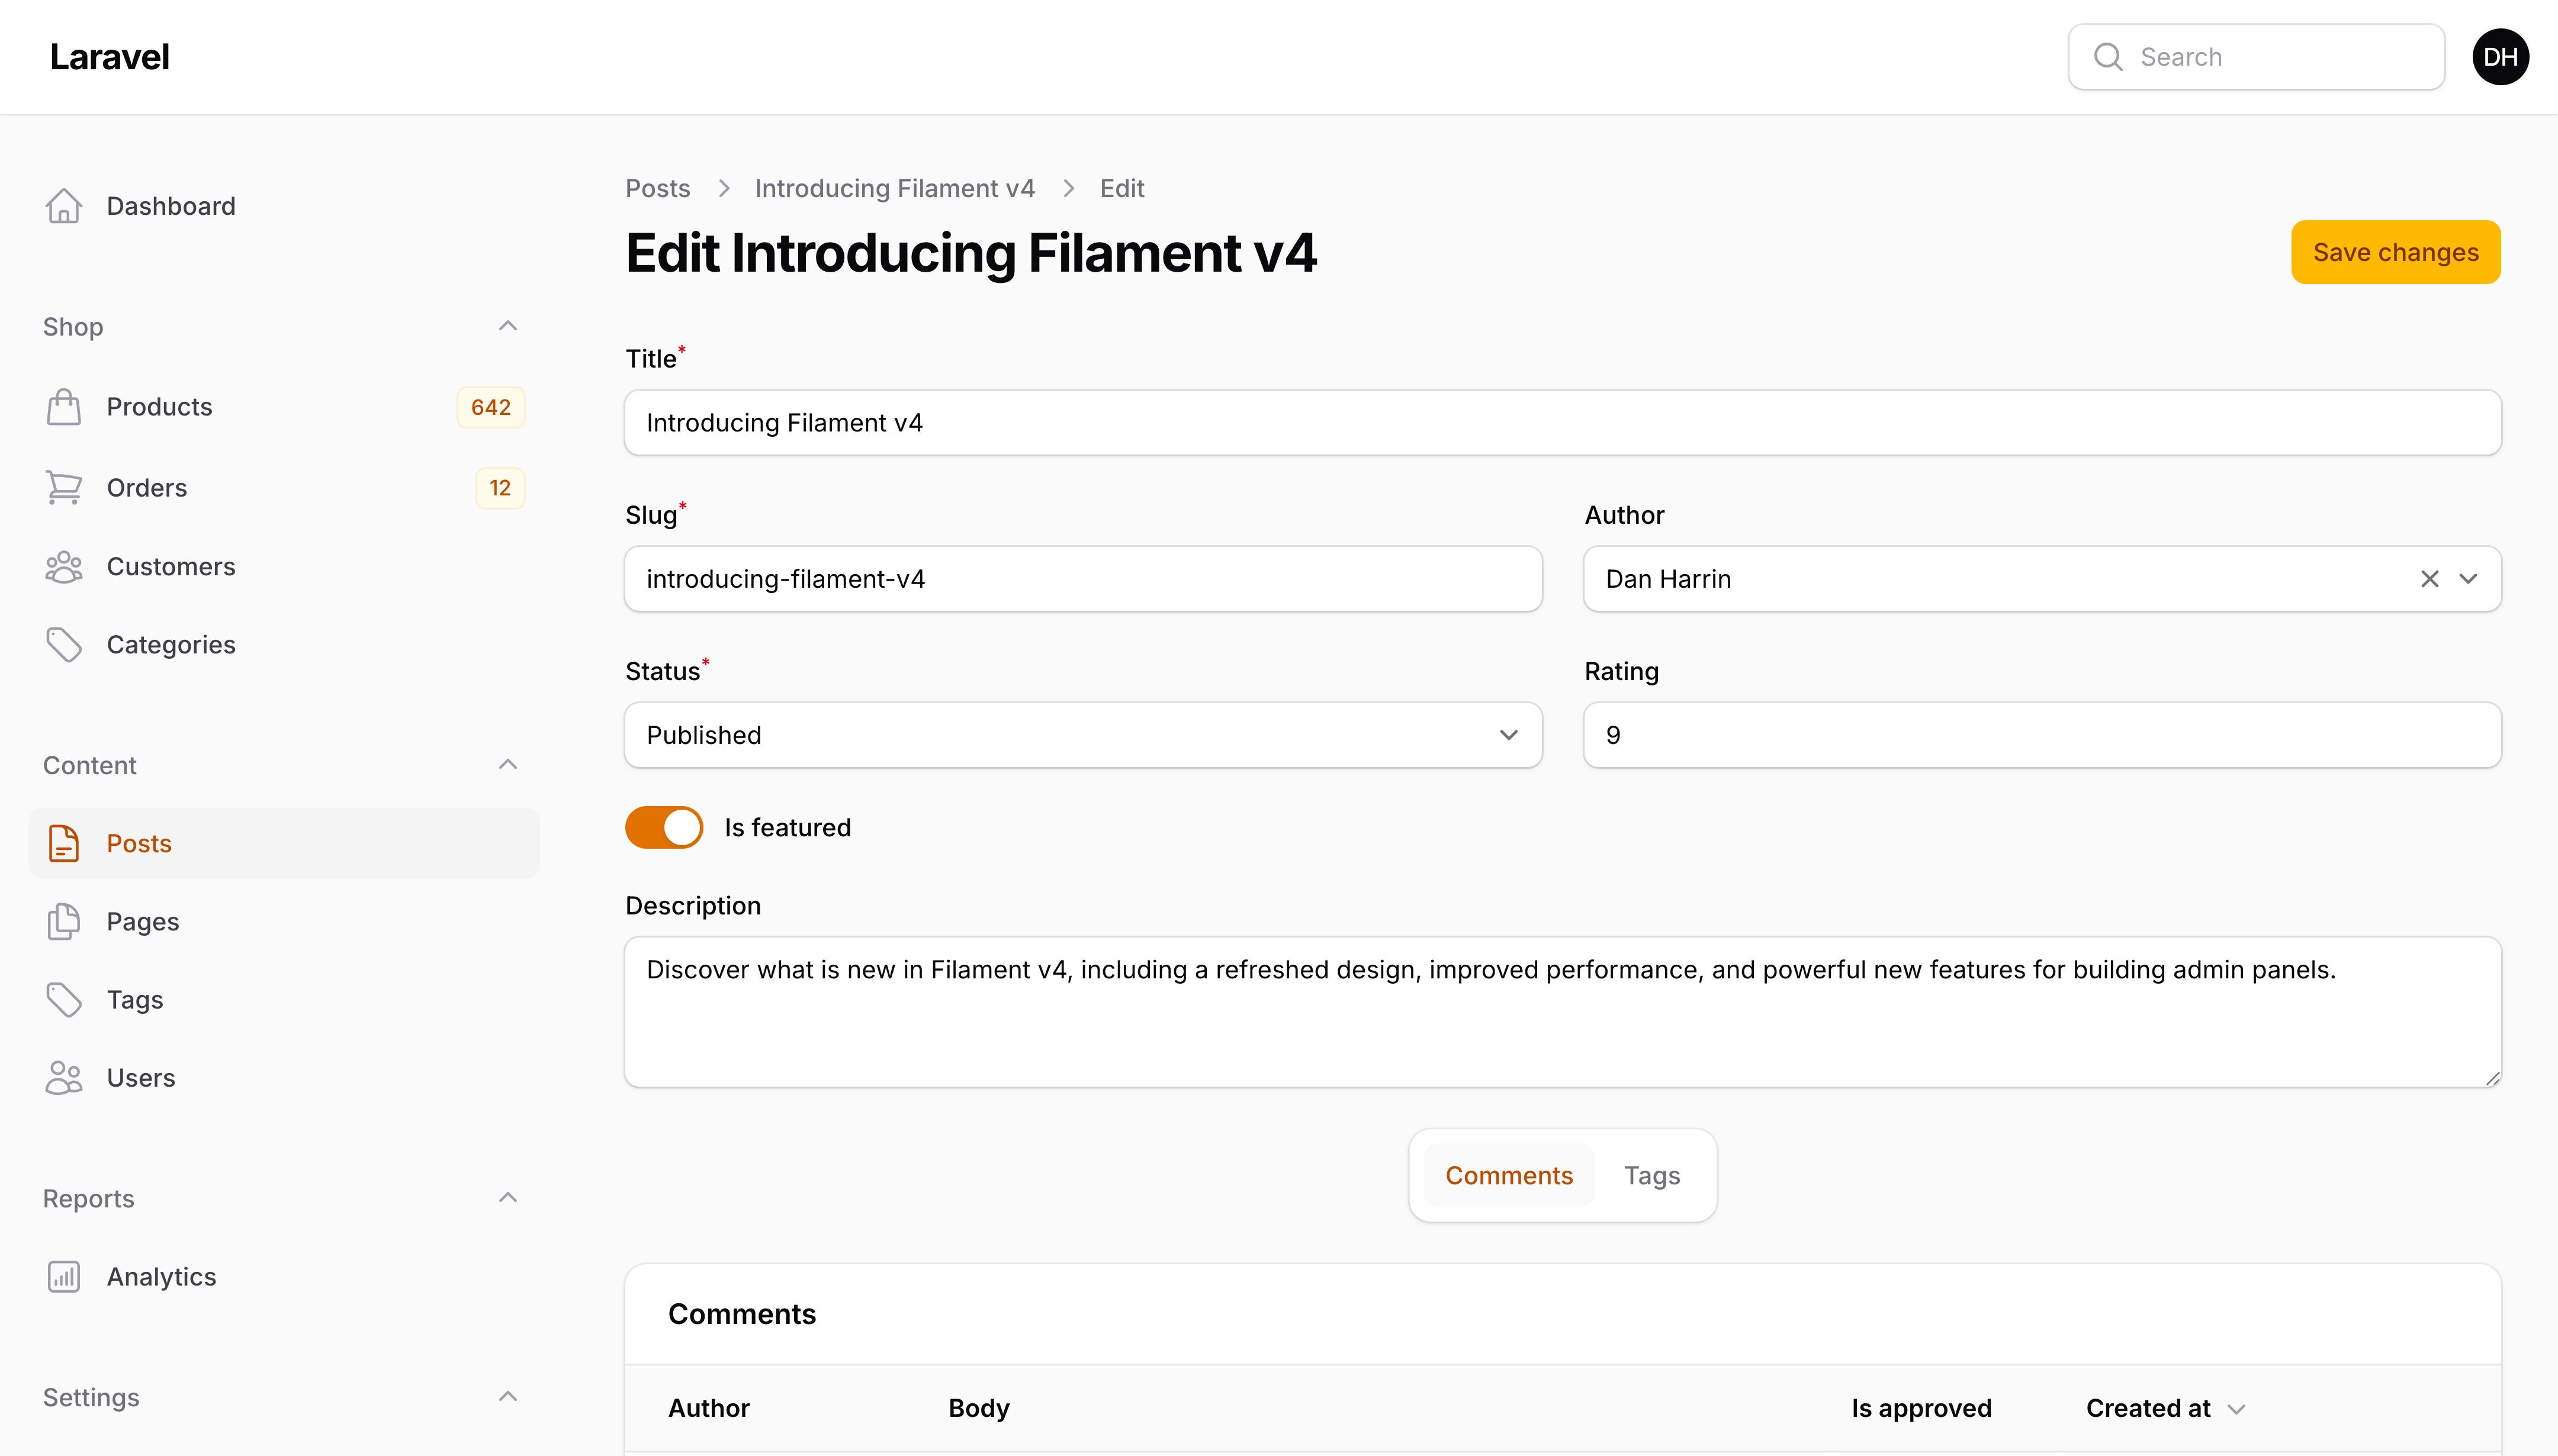Go to Orders in the sidebar

point(284,488)
